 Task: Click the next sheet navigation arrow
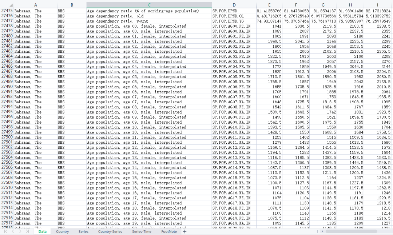[20, 231]
